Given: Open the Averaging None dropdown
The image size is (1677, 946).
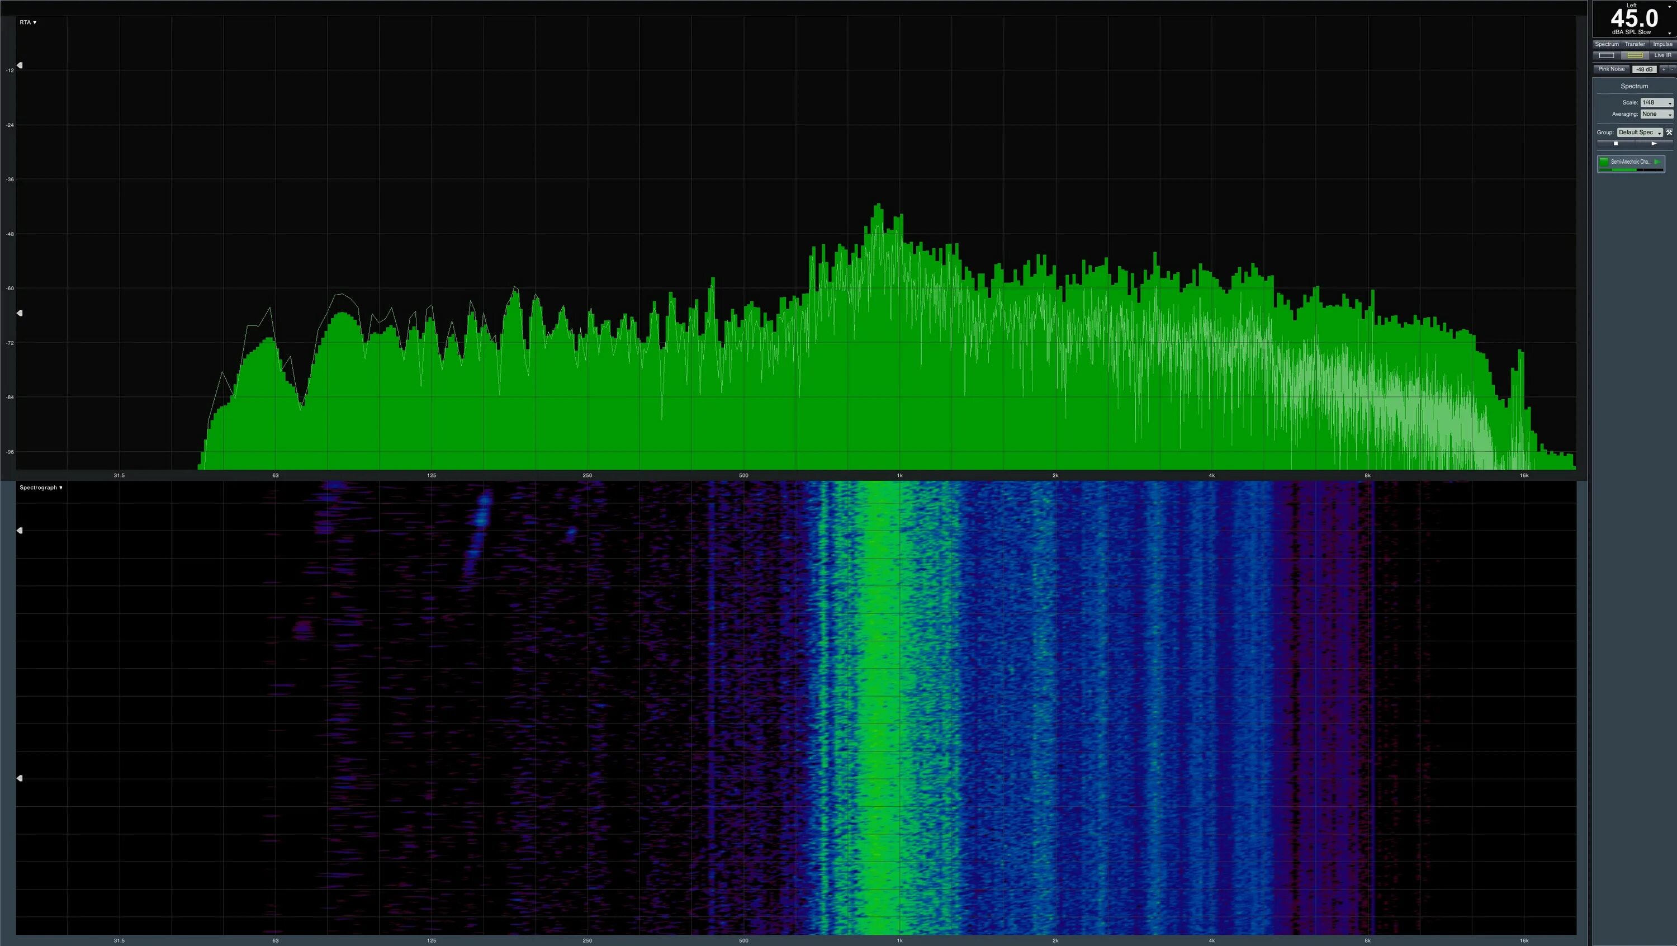Looking at the screenshot, I should [1656, 114].
